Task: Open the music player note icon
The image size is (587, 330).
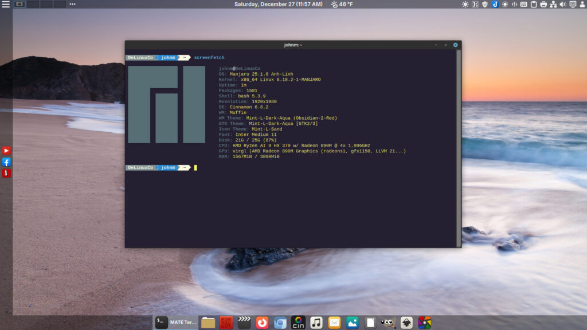Action: click(316, 323)
